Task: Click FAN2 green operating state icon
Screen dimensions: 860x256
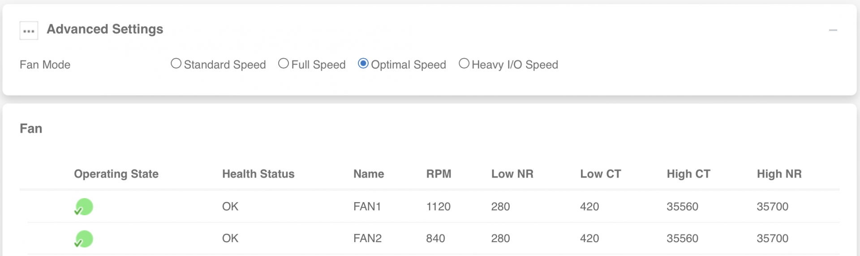Action: click(84, 239)
